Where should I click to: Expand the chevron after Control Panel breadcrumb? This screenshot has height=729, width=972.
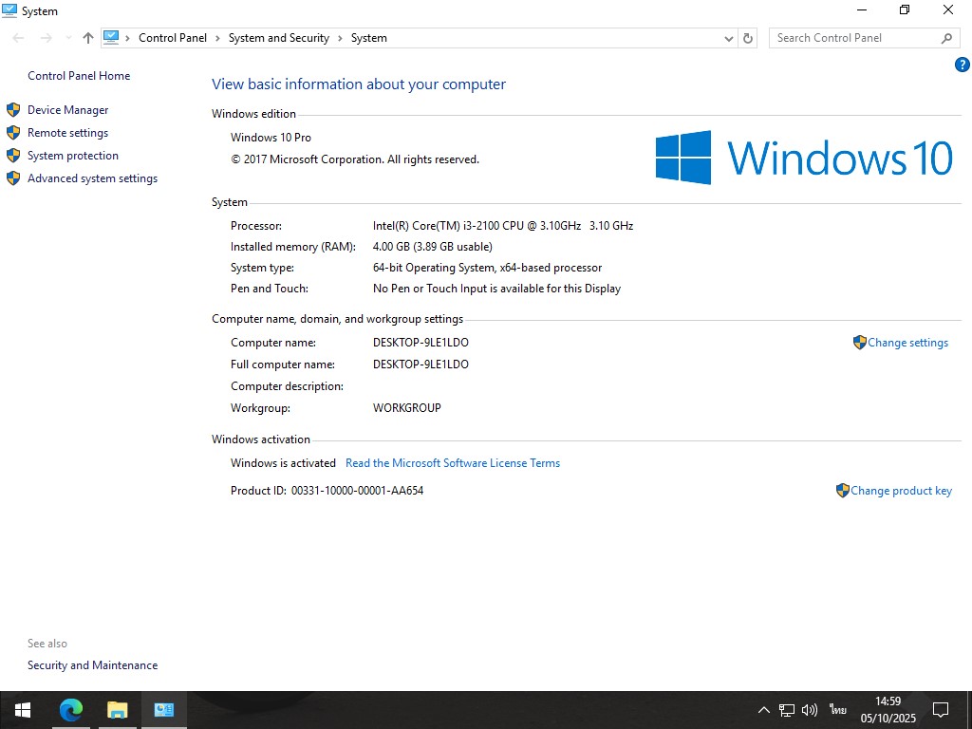click(217, 38)
